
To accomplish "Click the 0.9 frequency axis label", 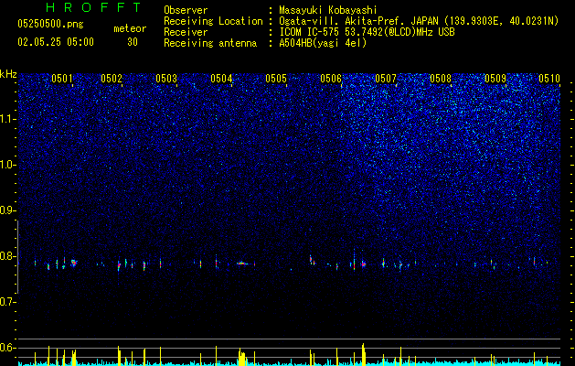I will pos(7,210).
